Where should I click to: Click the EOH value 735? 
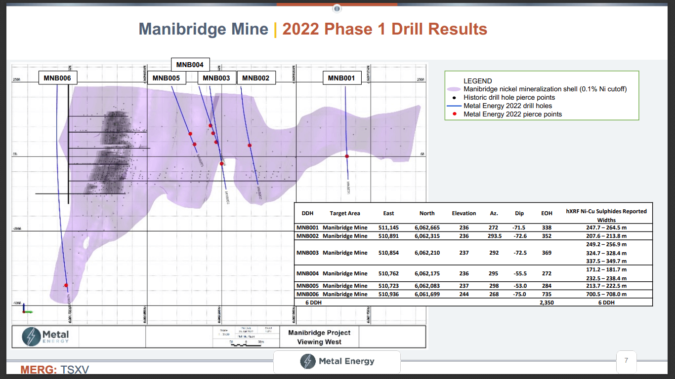[x=547, y=294]
